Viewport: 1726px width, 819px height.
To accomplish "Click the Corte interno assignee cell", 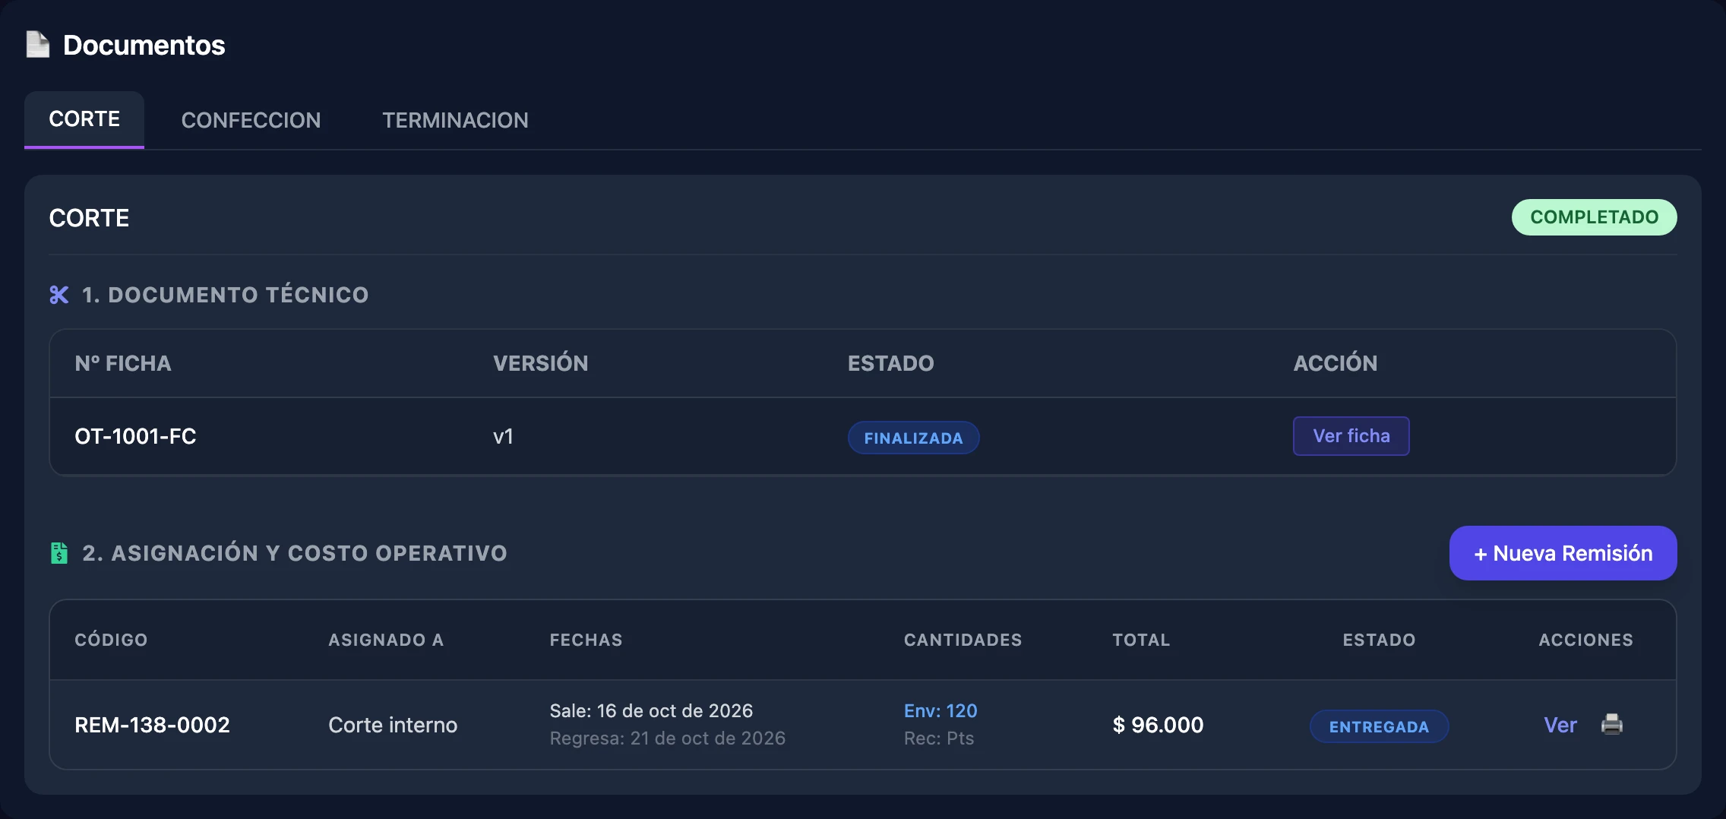I will pos(393,725).
